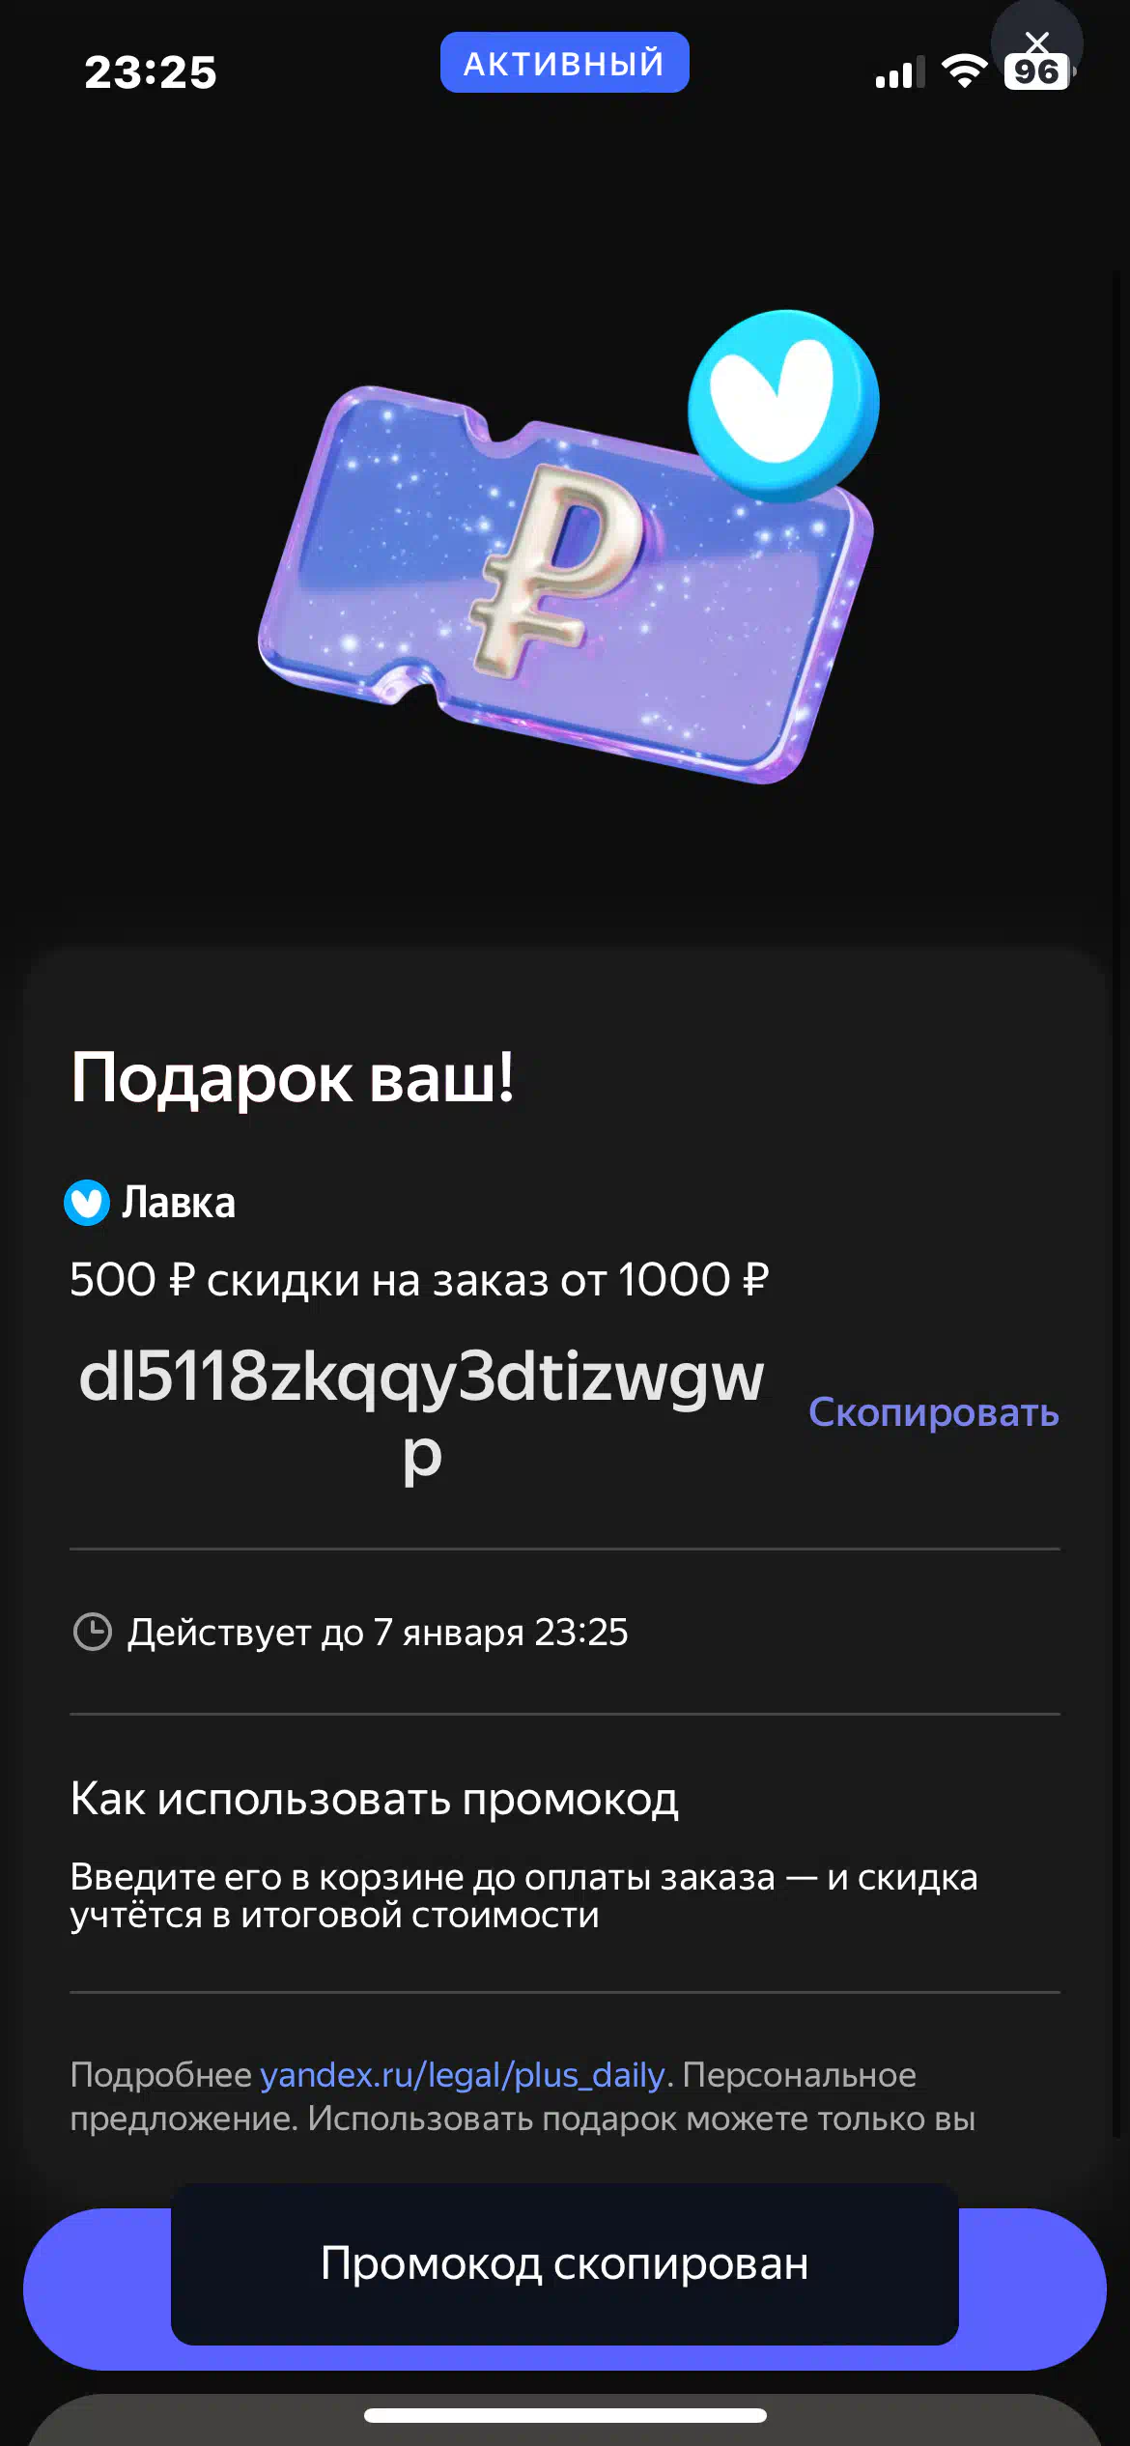Image resolution: width=1130 pixels, height=2446 pixels.
Task: Tap the battery level indicator showing 96
Action: tap(1040, 71)
